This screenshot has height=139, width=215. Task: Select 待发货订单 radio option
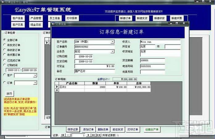(5, 45)
